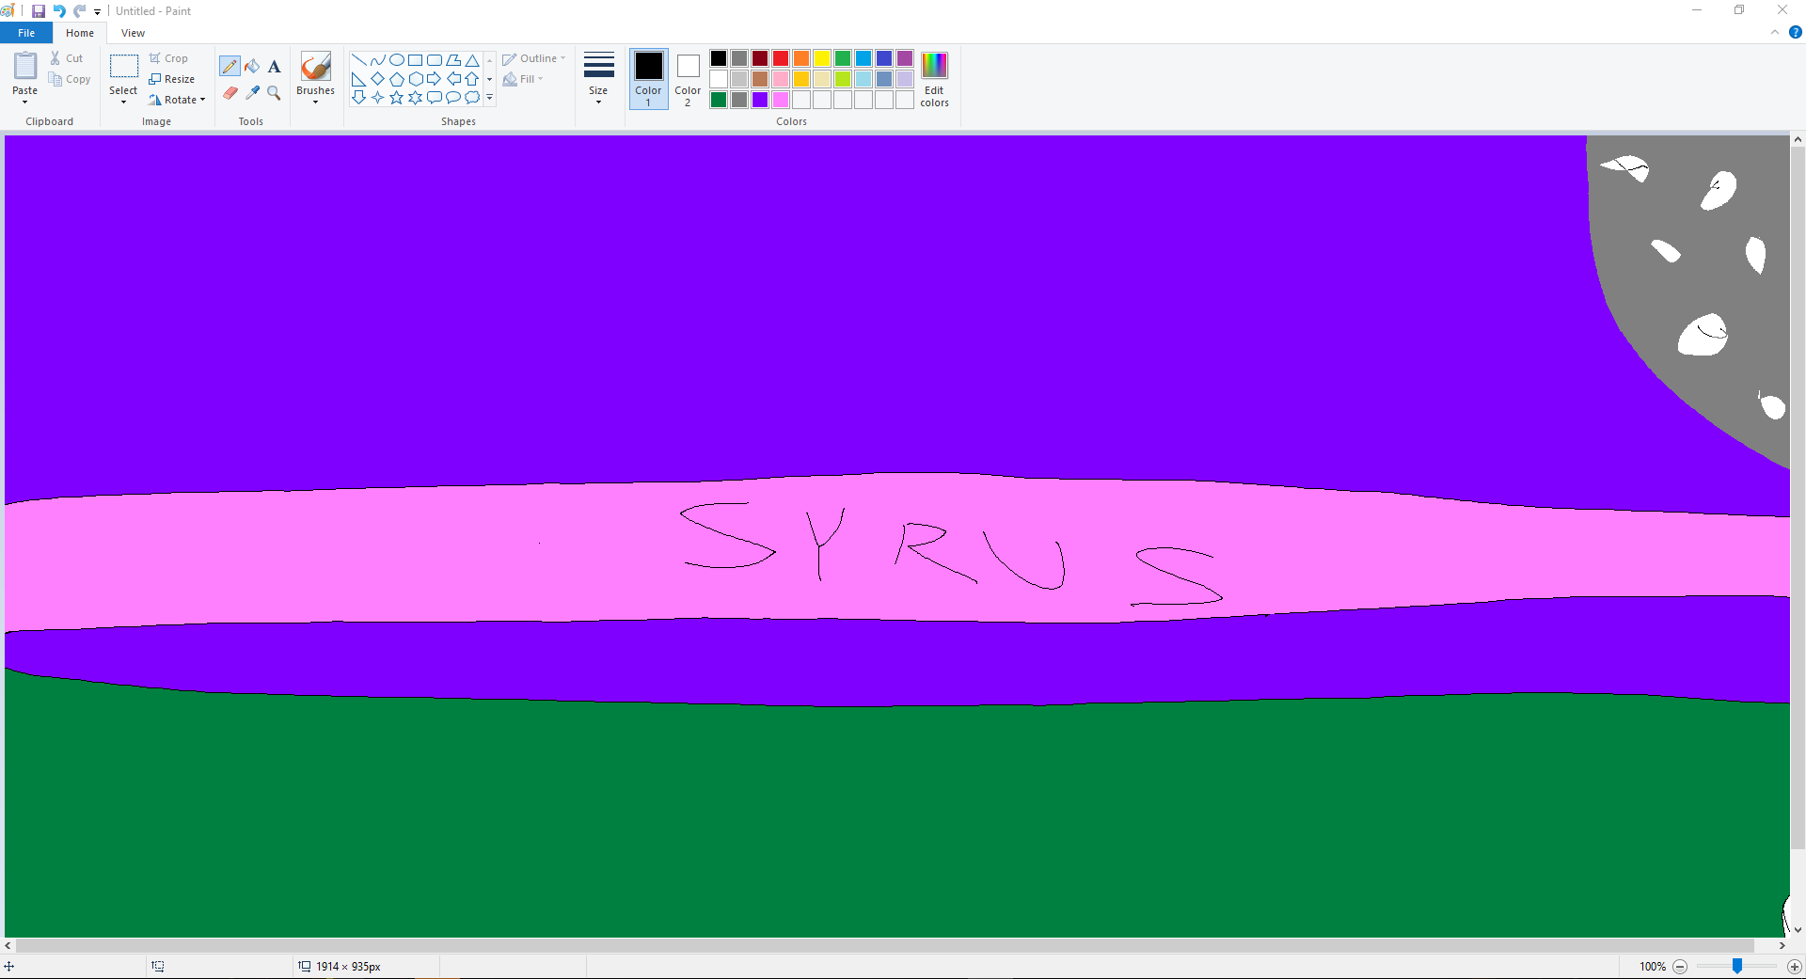Viewport: 1806px width, 979px height.
Task: Choose the Oval shape
Action: 396,58
